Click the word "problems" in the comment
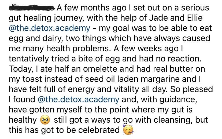This screenshot has width=222, height=139. [x=92, y=49]
